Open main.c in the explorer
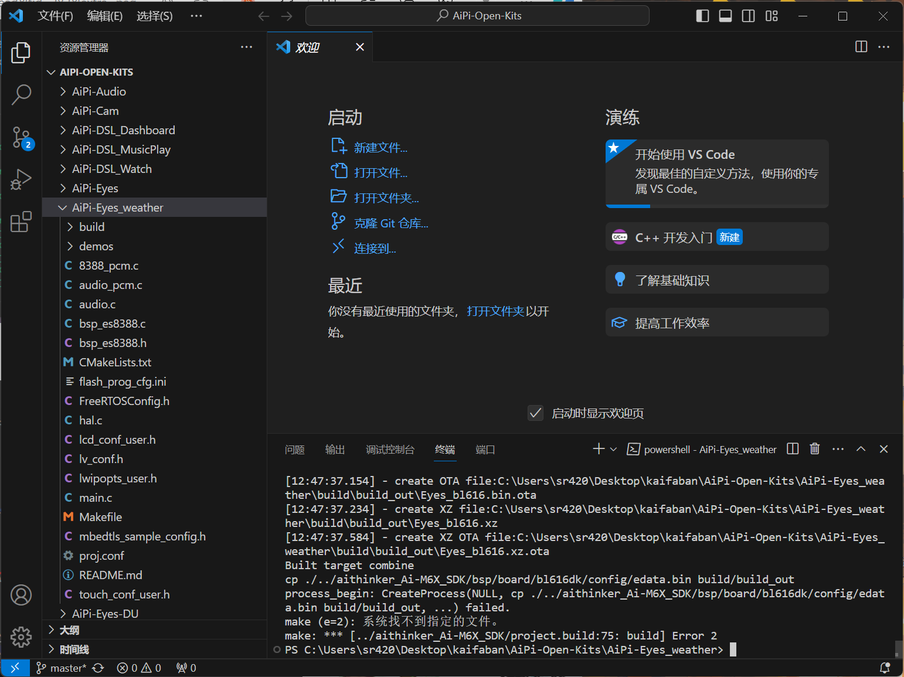This screenshot has height=677, width=904. click(155, 498)
